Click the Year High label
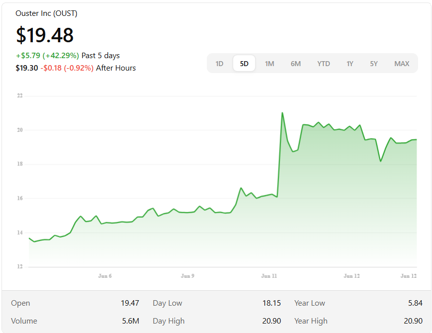Viewport: 432px width, 333px height. [311, 321]
